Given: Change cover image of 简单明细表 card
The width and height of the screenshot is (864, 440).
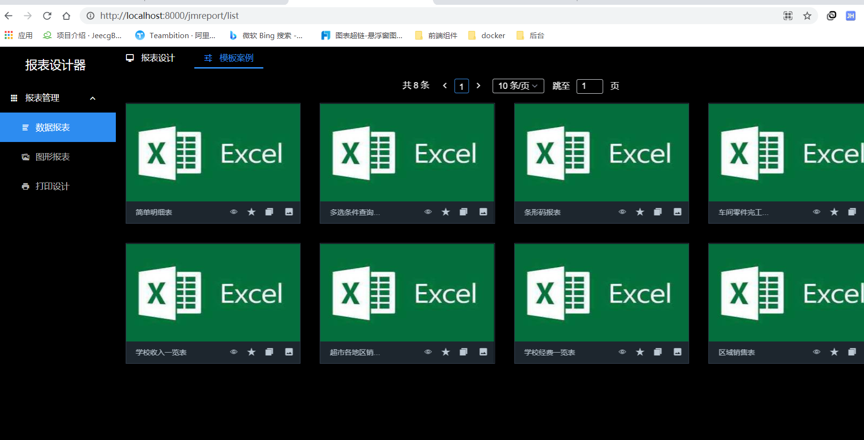Looking at the screenshot, I should click(x=289, y=212).
